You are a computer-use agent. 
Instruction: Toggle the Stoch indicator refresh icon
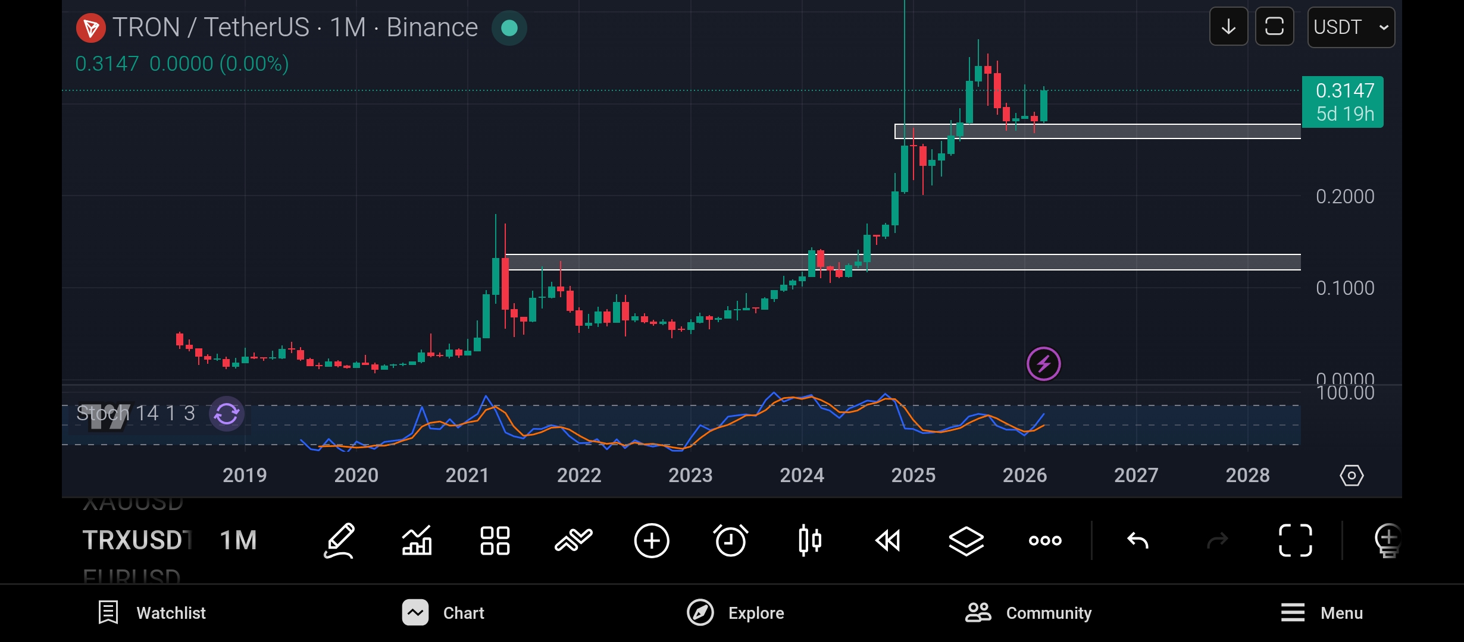tap(227, 413)
